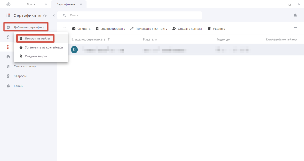Viewport: 304px width, 161px height.
Task: Click the search field Поиск
Action: coord(129,15)
